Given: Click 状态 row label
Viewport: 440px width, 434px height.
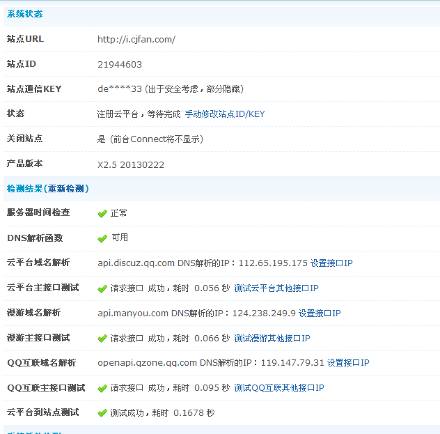Looking at the screenshot, I should [x=16, y=114].
